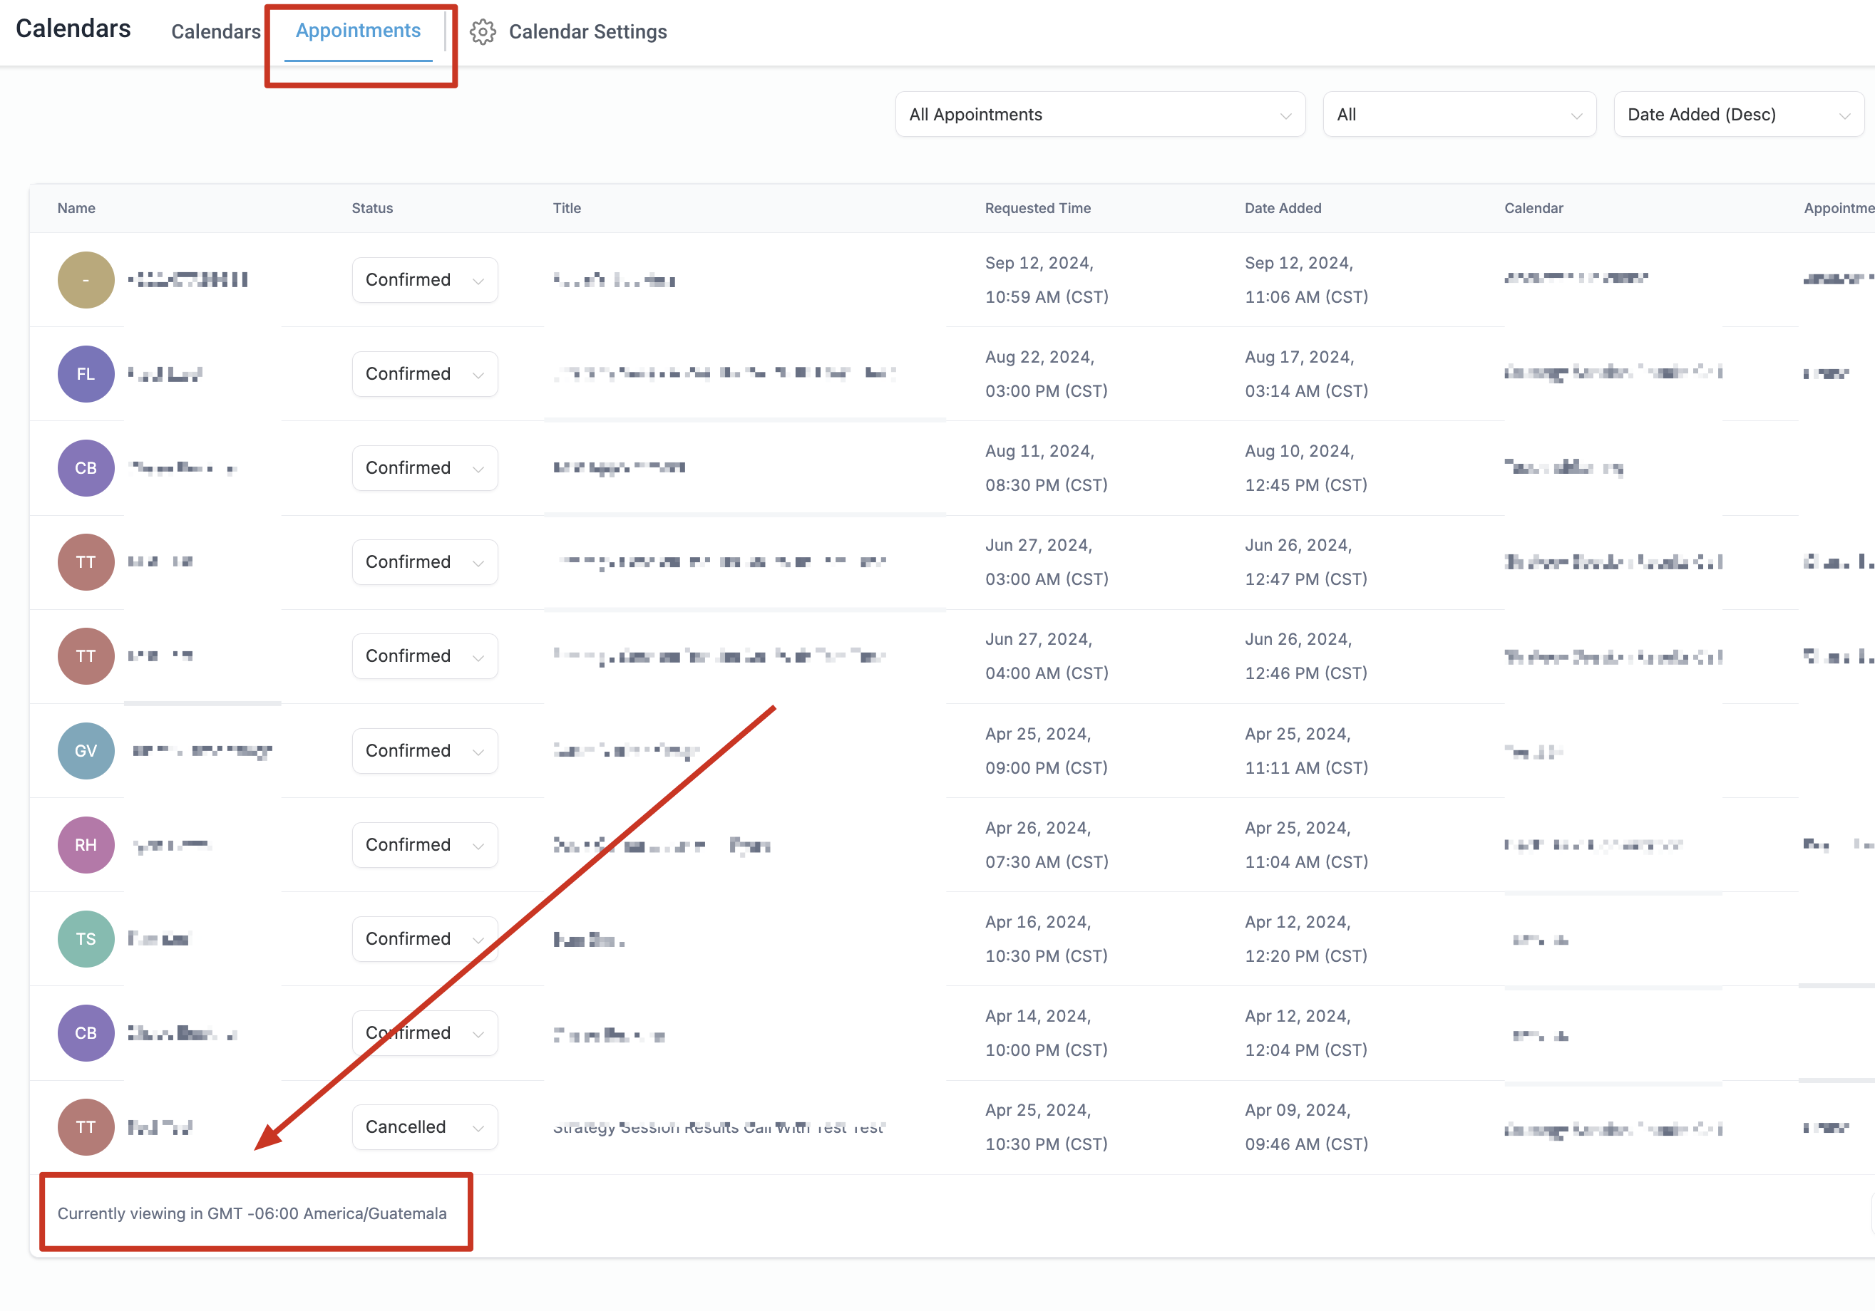
Task: Click Strategy Session Results Call title
Action: coord(718,1127)
